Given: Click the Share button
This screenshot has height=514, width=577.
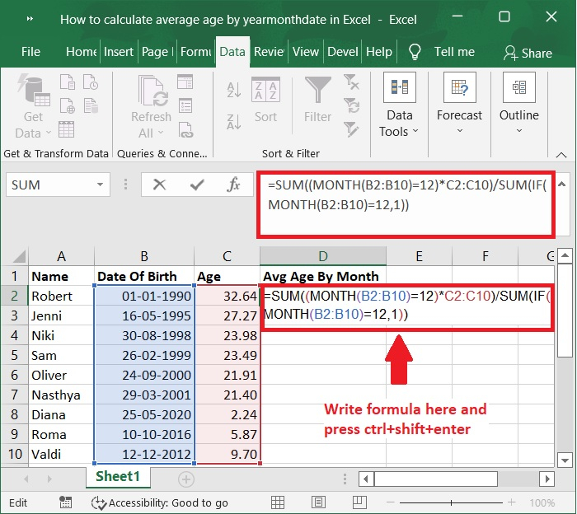Looking at the screenshot, I should click(528, 52).
